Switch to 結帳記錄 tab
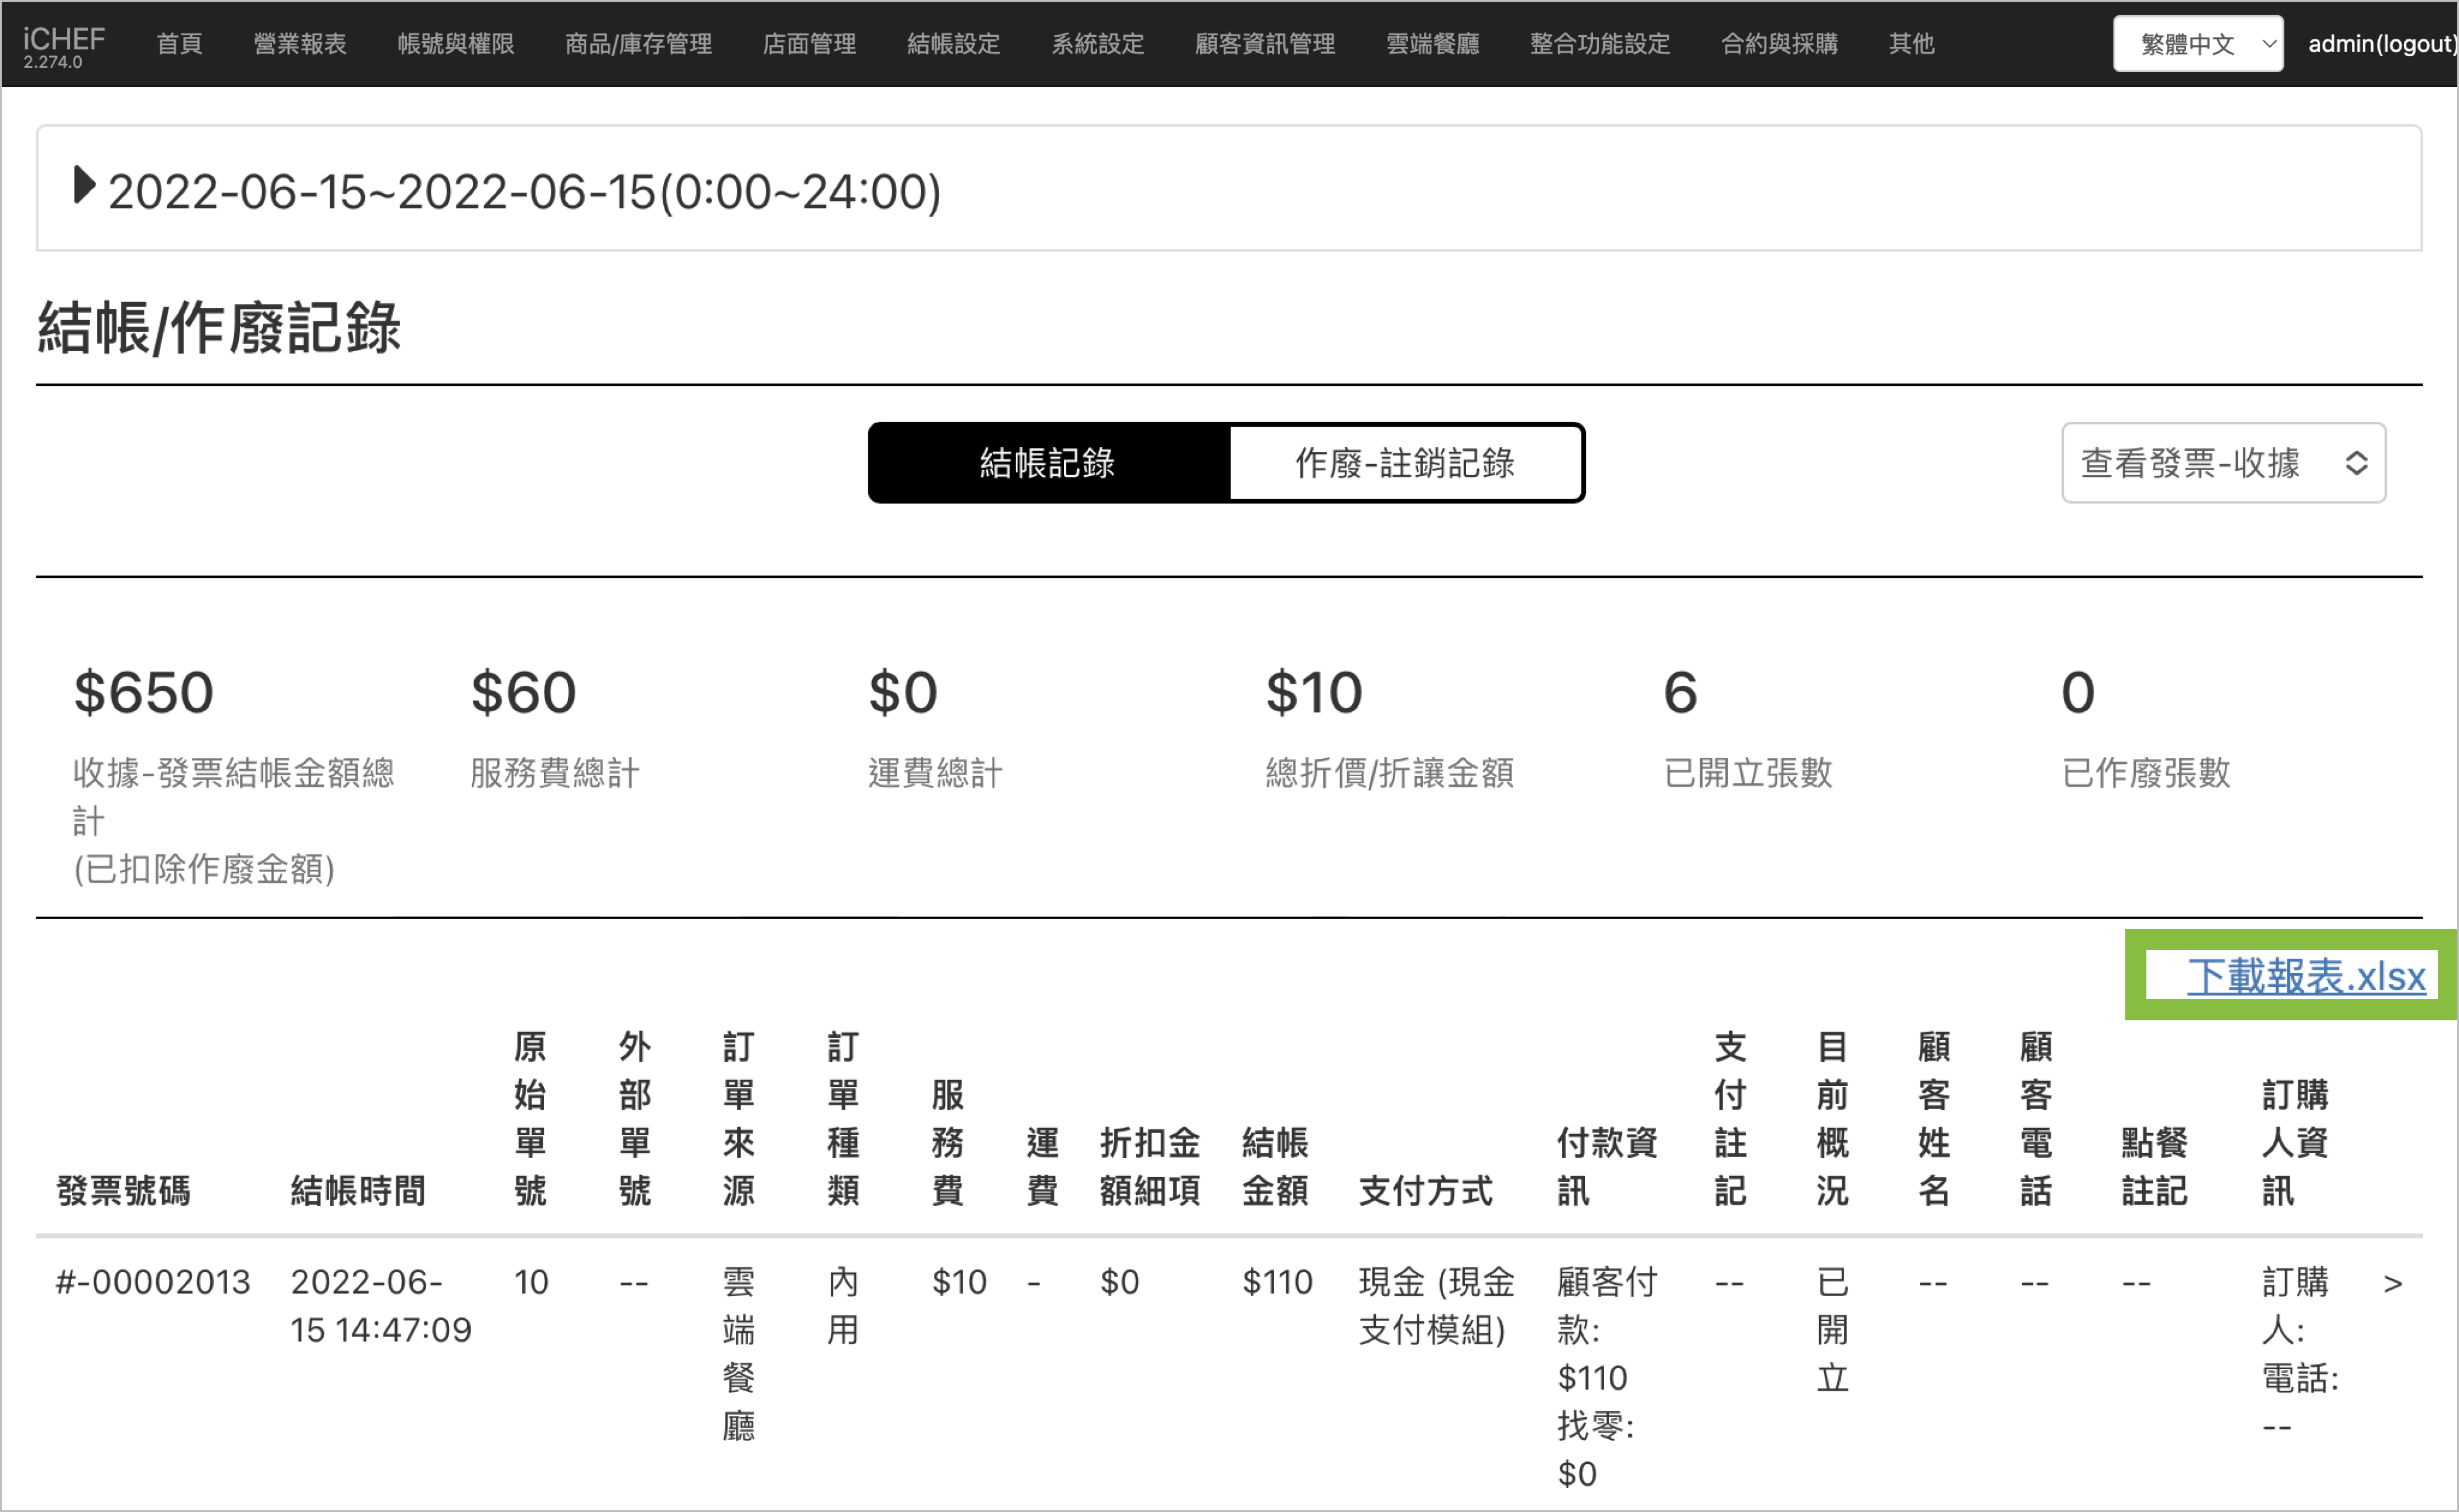Screen dimensions: 2459x1512 tap(1047, 463)
